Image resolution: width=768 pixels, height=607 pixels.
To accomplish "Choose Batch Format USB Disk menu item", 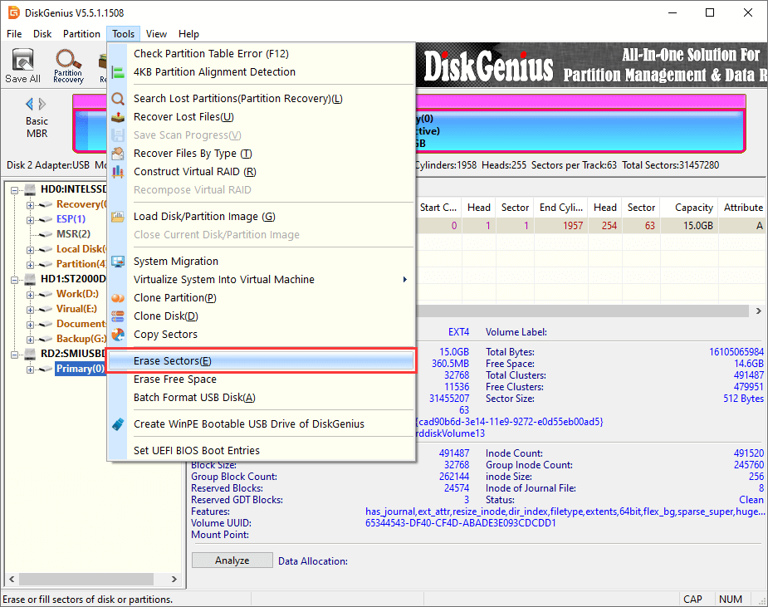I will click(x=261, y=397).
